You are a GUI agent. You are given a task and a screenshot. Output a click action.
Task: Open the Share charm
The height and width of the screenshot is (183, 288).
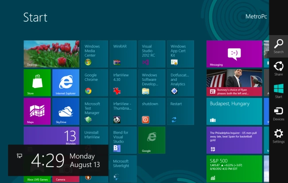278,69
